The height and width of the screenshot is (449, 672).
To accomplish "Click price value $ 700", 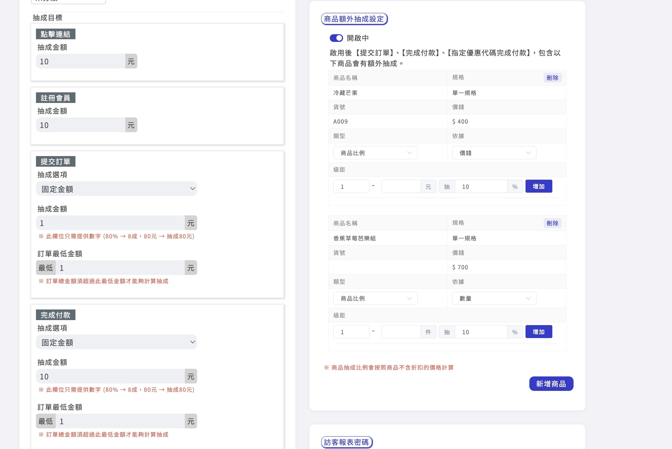I will tap(460, 267).
